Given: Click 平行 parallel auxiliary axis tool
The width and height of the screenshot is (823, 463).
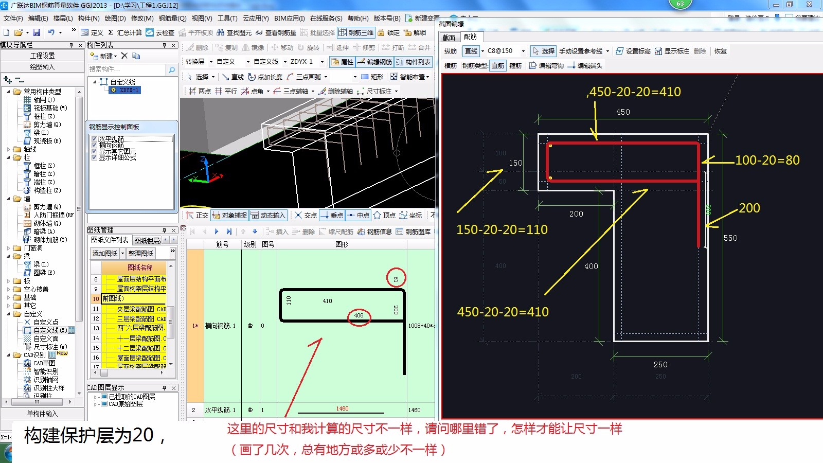Looking at the screenshot, I should (x=226, y=91).
